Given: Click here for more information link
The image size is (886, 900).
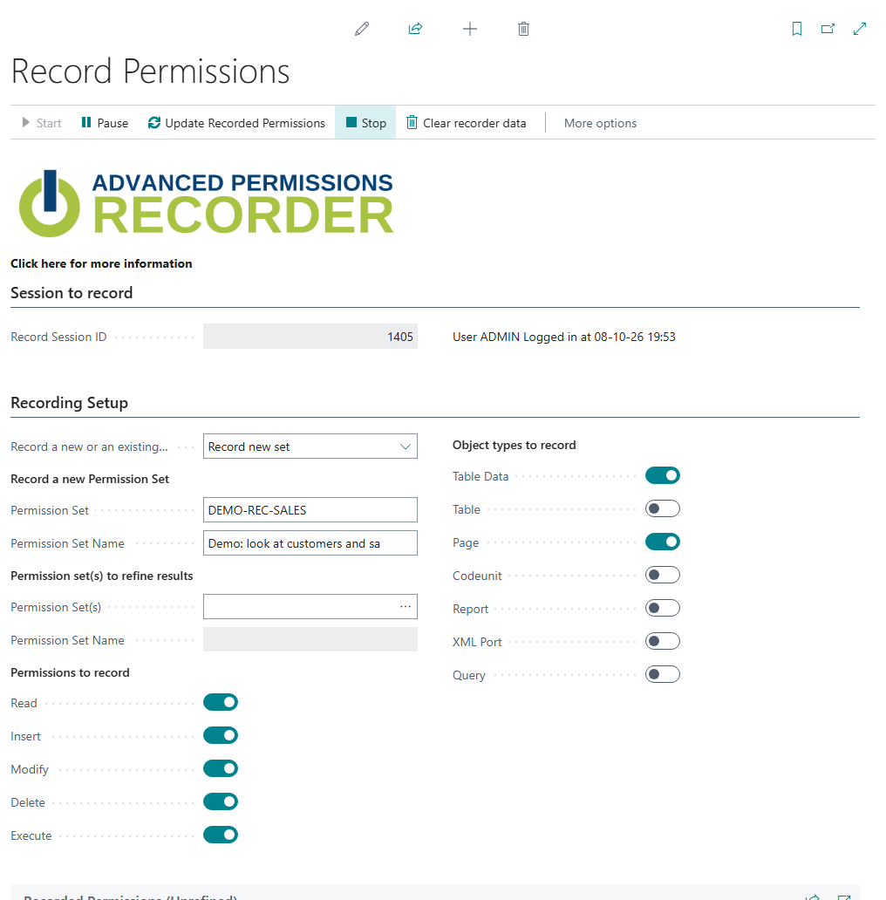Looking at the screenshot, I should click(101, 263).
